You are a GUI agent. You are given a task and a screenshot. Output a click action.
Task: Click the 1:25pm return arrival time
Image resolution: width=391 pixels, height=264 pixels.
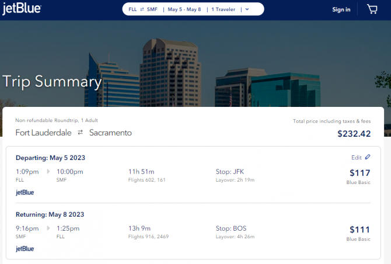pyautogui.click(x=68, y=228)
